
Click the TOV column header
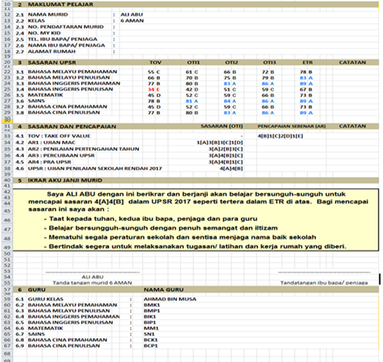point(155,62)
